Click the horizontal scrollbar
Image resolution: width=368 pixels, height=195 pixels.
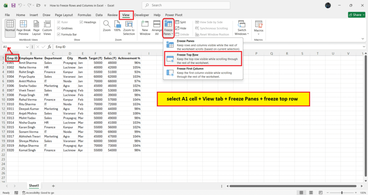click(x=293, y=186)
